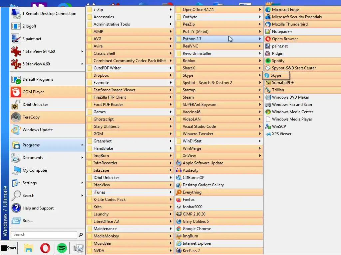Open Notepad++ icon
Viewport: 341px width, 255px height.
point(268,32)
